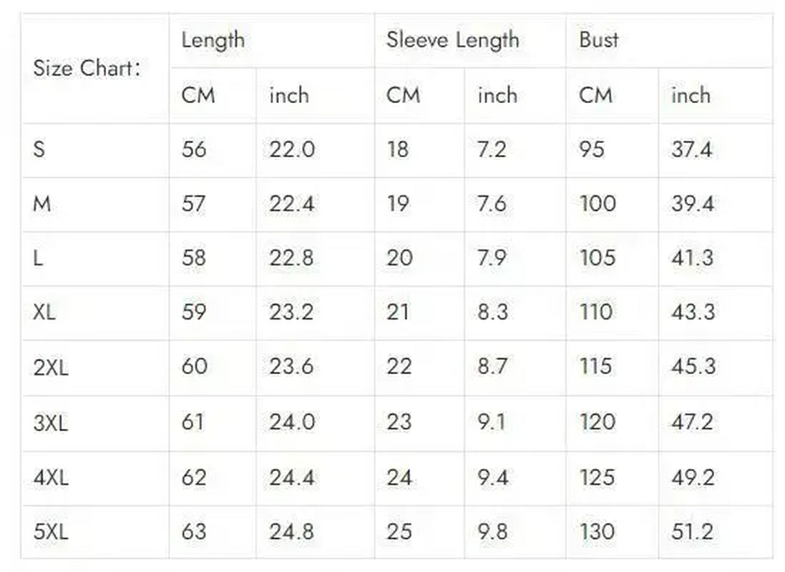Select the 115 CM bust cell
The image size is (785, 572).
[x=596, y=367]
